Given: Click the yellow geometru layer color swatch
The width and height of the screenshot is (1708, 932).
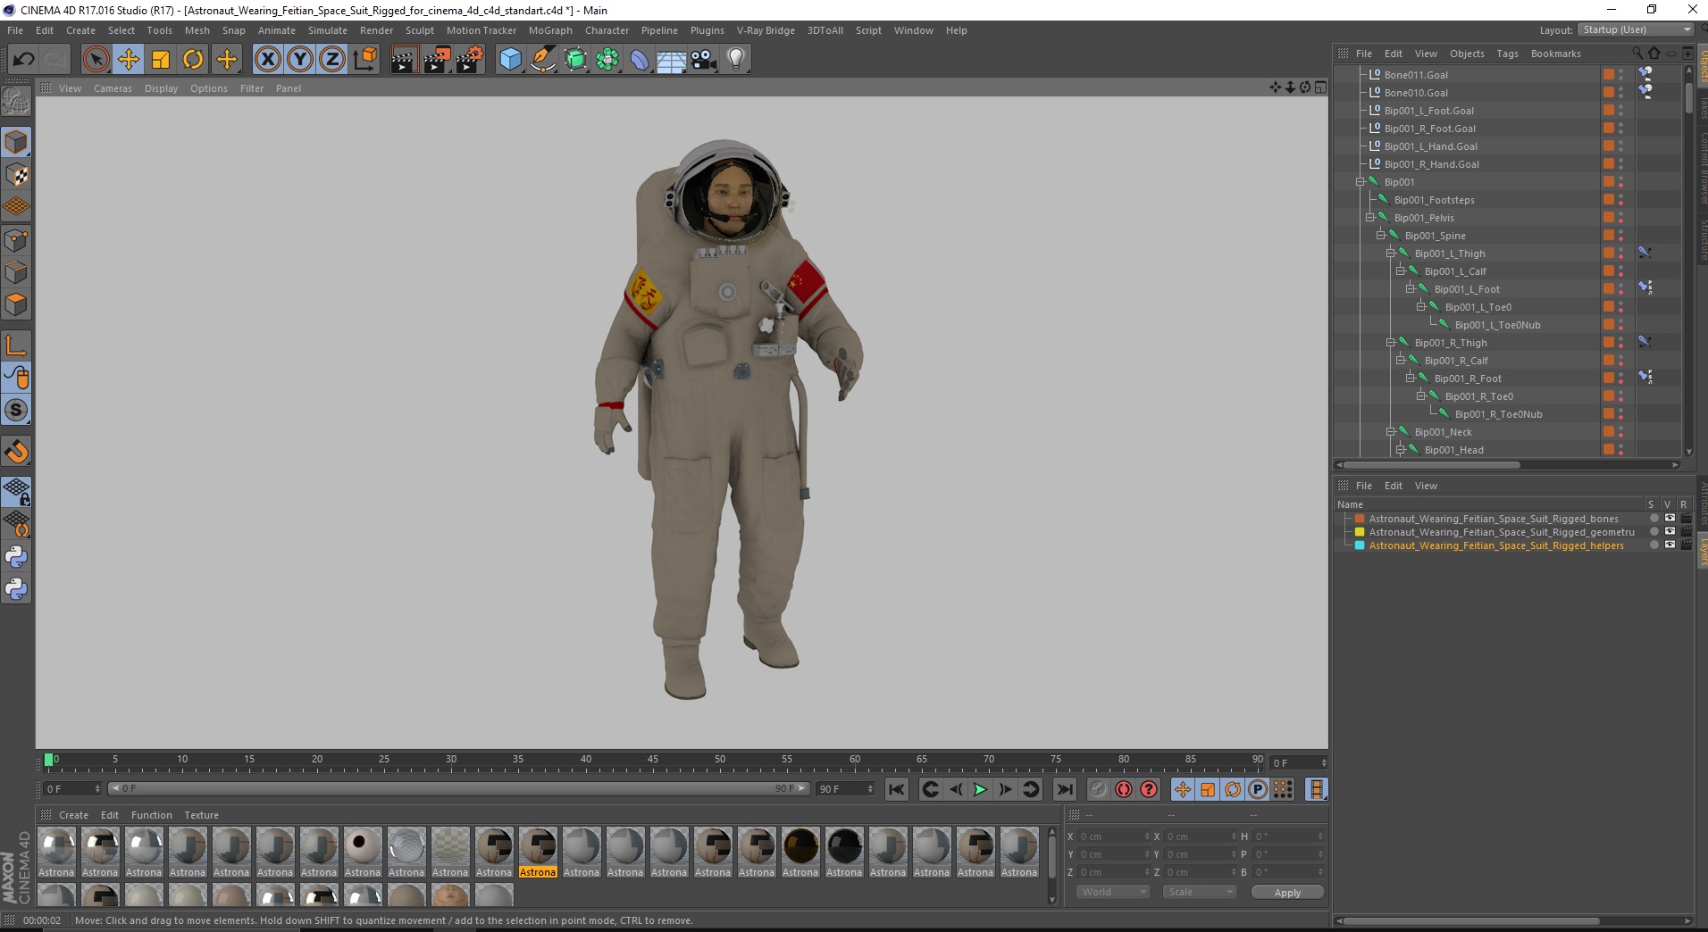Looking at the screenshot, I should [x=1360, y=532].
